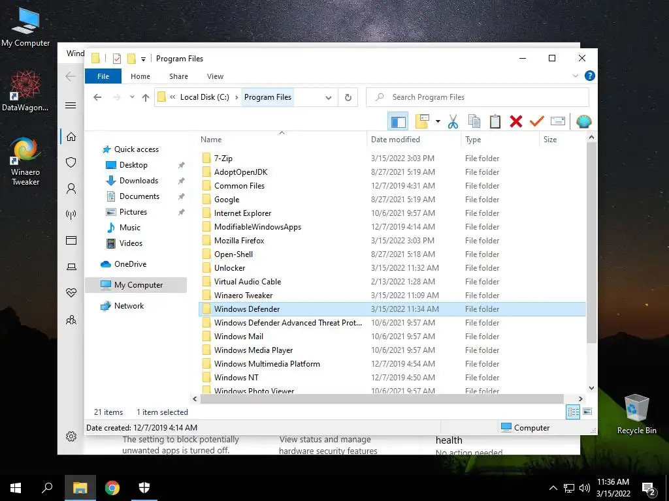This screenshot has width=669, height=501.
Task: Select the Unlocker folder
Action: pos(229,268)
